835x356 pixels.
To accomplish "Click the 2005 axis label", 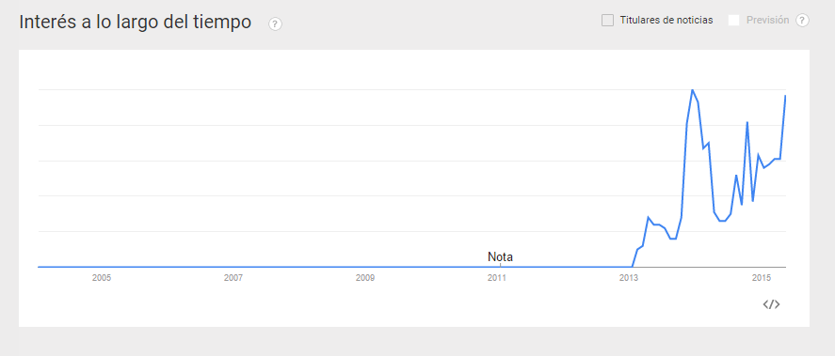I will [101, 278].
